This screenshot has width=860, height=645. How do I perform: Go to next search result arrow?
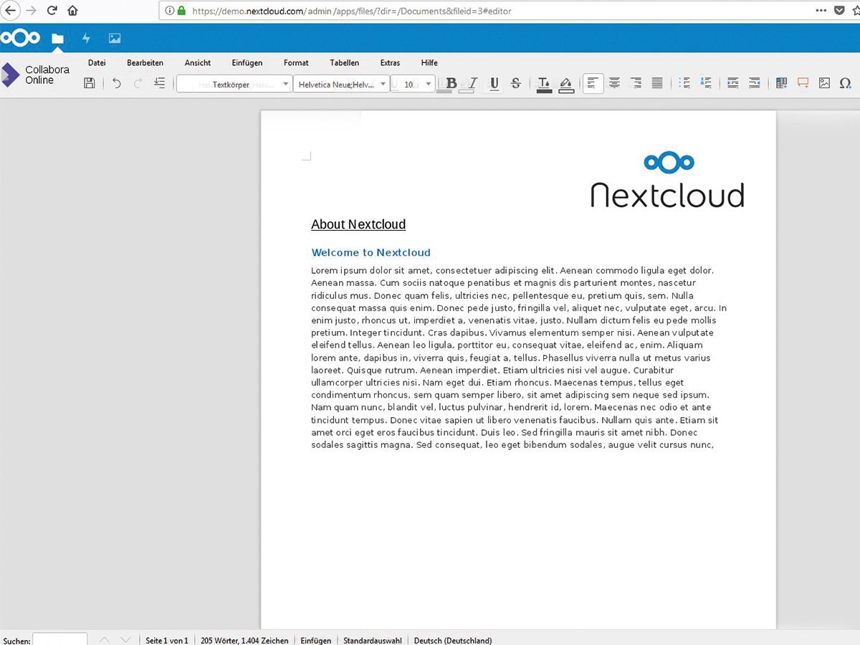coord(125,640)
